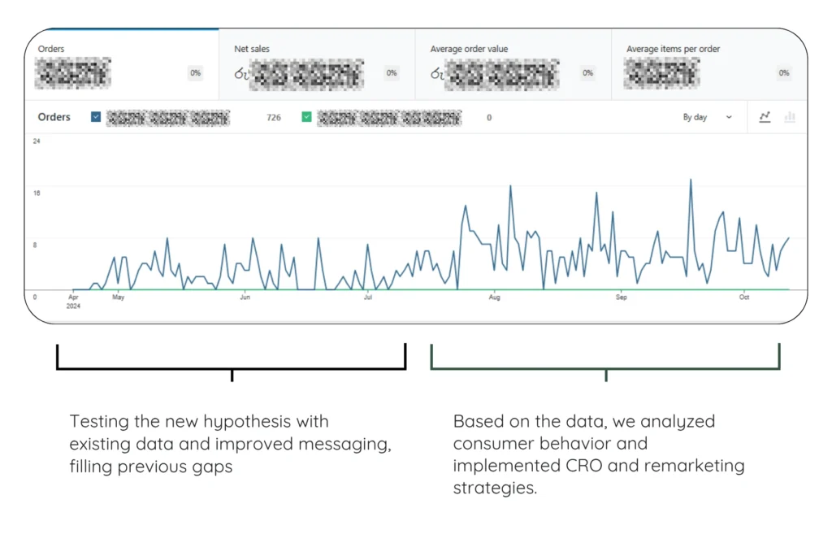Uncheck the blue series legend checkbox

[96, 117]
